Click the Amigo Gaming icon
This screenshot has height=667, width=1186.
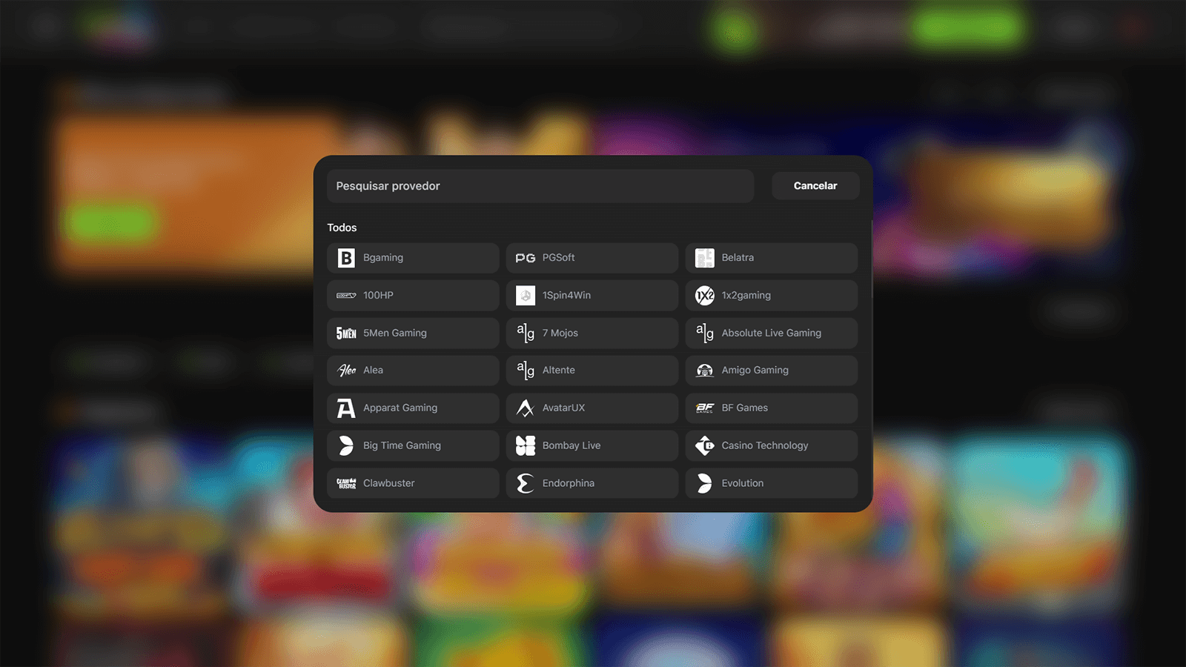pyautogui.click(x=705, y=371)
